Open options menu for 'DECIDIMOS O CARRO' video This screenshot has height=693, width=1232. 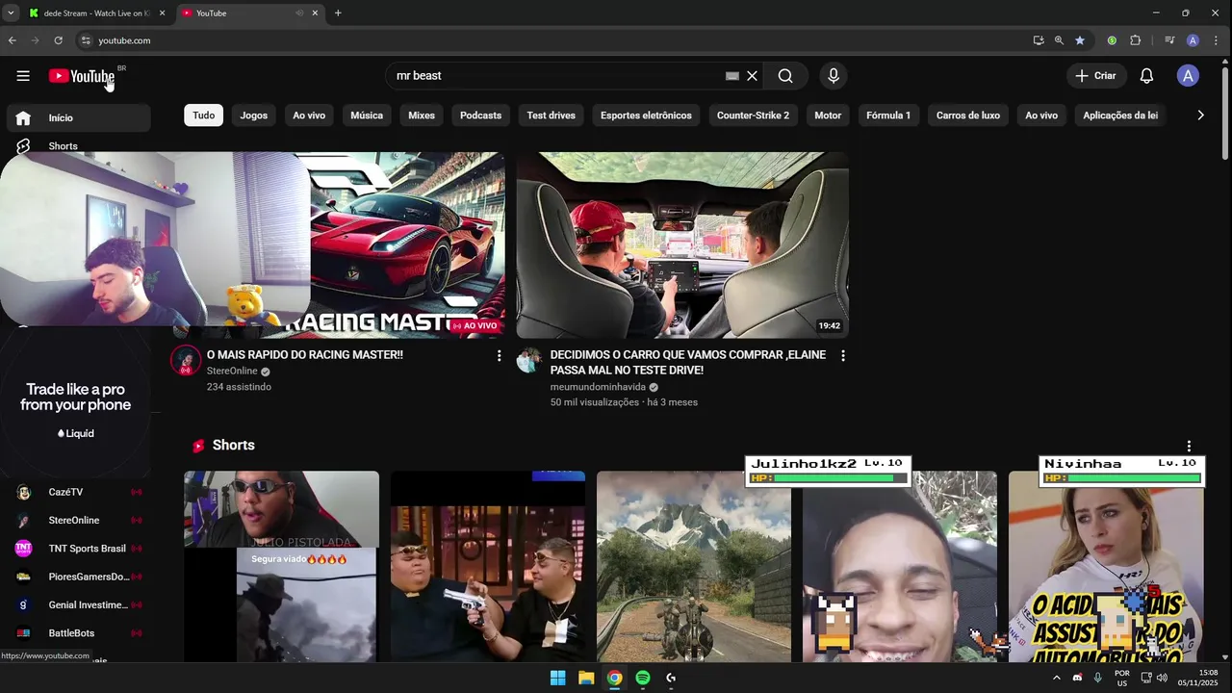[843, 356]
